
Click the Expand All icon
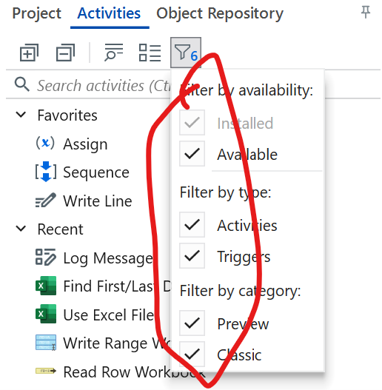pyautogui.click(x=29, y=53)
